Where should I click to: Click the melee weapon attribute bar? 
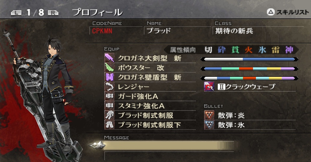pos(249,59)
